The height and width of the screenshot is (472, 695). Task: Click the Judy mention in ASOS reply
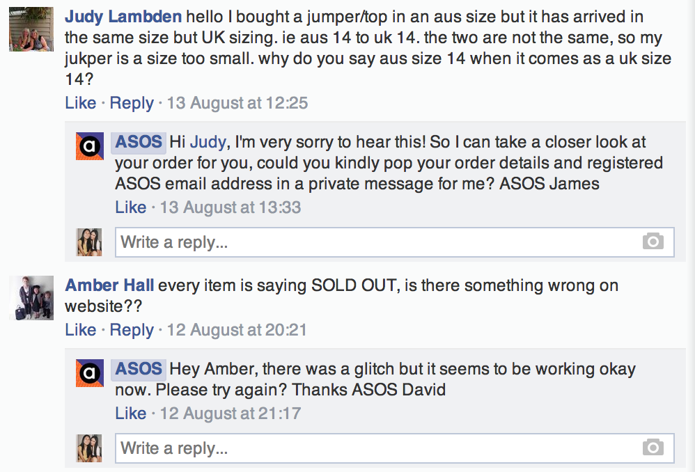[x=208, y=142]
